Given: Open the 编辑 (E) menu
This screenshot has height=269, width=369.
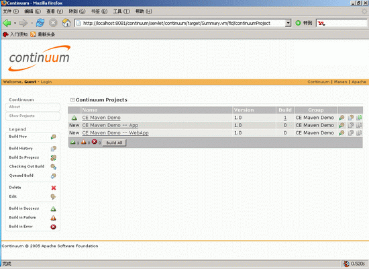Looking at the screenshot, I should pyautogui.click(x=33, y=11).
